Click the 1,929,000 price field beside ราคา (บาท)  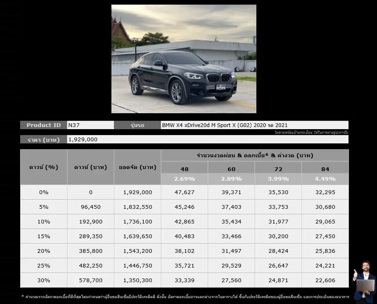[x=208, y=139]
